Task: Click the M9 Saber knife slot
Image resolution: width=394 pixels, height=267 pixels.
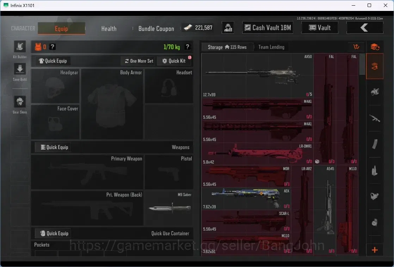Action: point(170,208)
